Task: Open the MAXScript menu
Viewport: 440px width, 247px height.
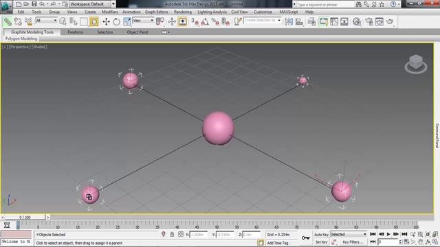Action: (289, 12)
